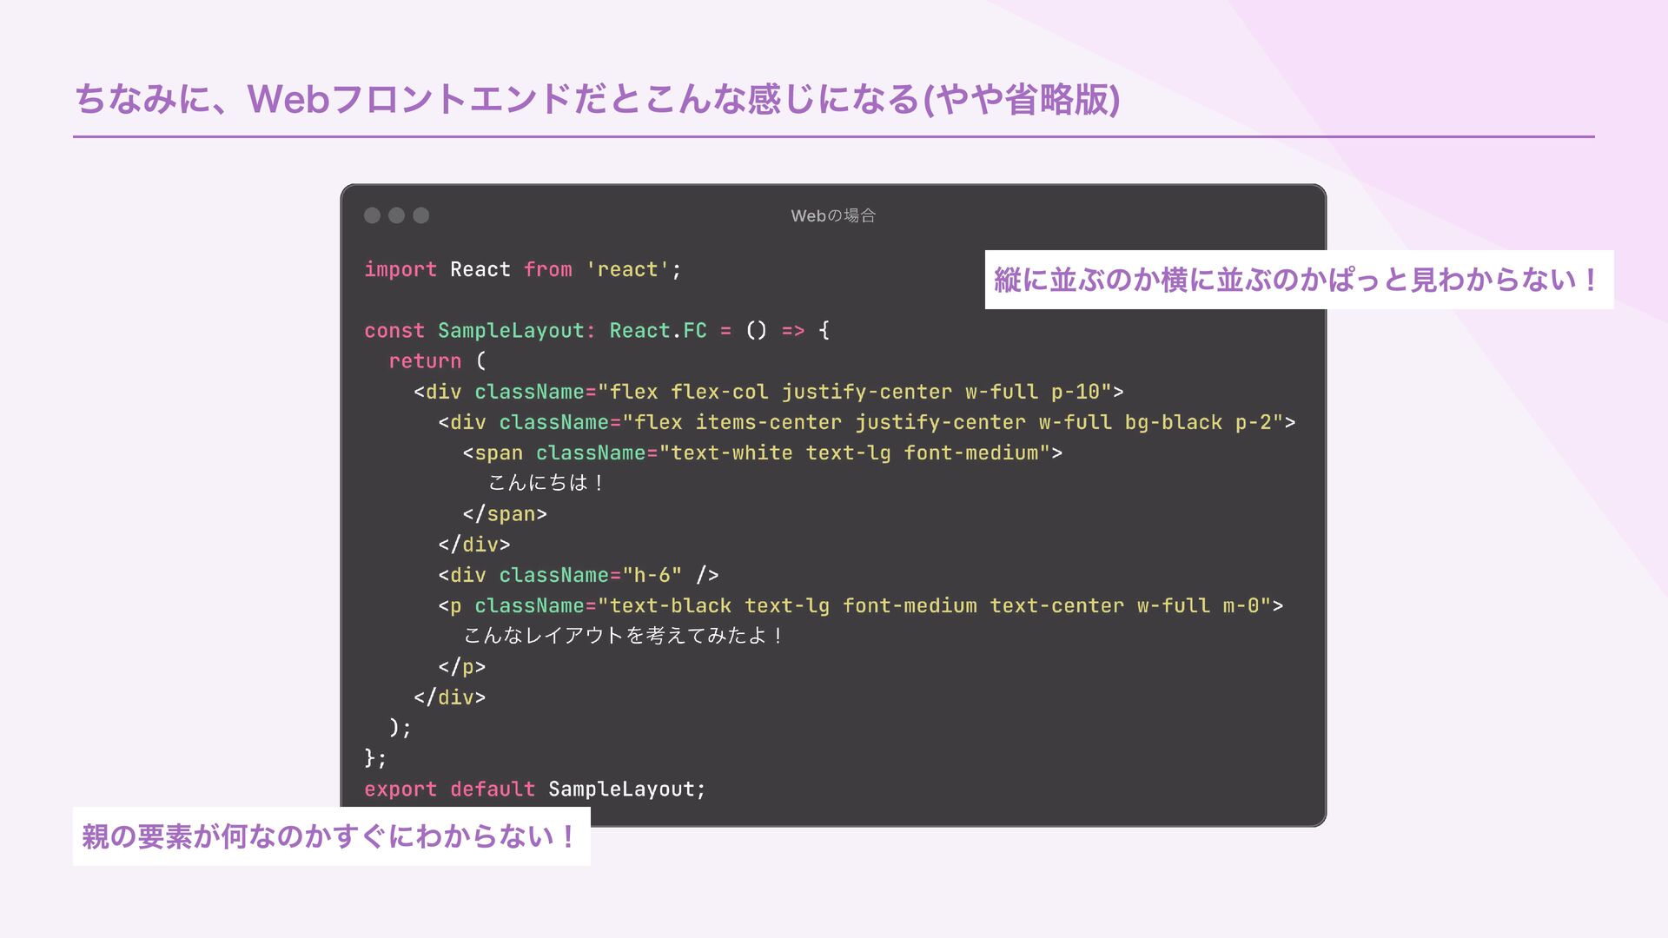Click the ');' line ending the return
Viewport: 1668px width, 938px height.
[400, 727]
